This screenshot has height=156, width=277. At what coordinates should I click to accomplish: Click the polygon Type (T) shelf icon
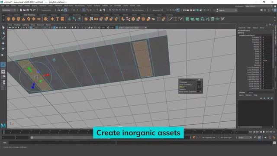tap(58, 19)
